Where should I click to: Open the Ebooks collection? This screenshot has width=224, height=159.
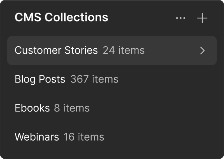coord(32,108)
